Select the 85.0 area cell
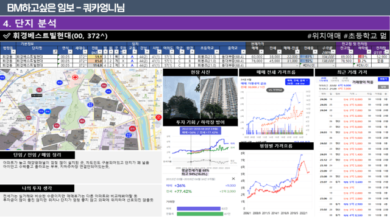Viewport: 390px width, 219px height. [x=95, y=61]
